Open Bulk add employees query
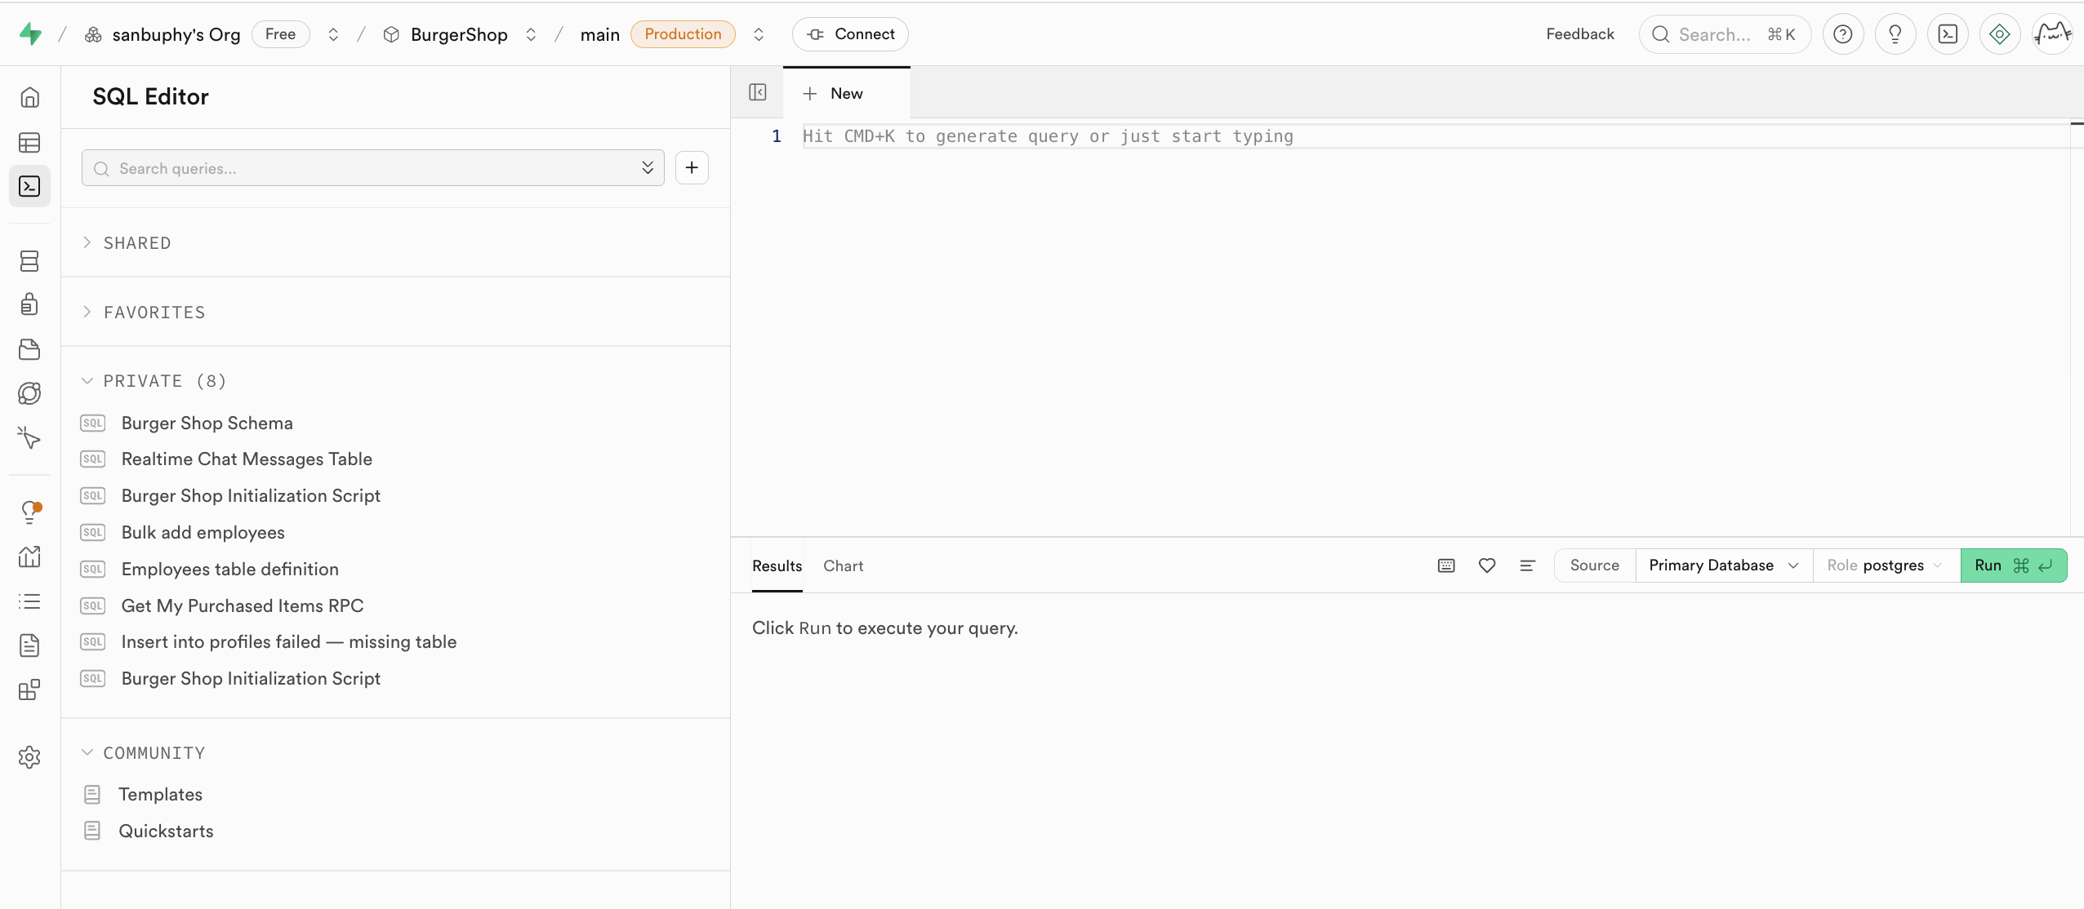The height and width of the screenshot is (909, 2084). (x=203, y=532)
